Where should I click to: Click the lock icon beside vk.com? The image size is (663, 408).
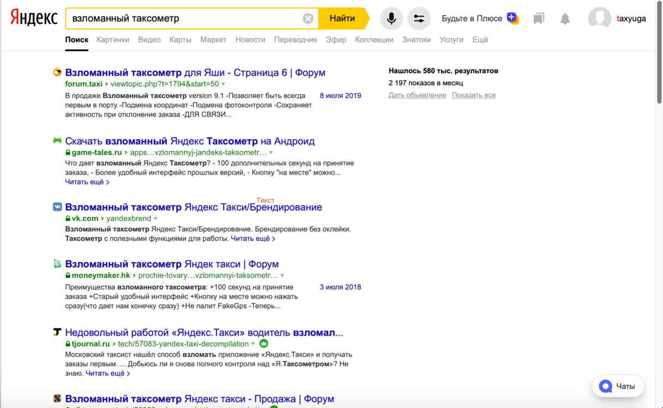coord(68,219)
